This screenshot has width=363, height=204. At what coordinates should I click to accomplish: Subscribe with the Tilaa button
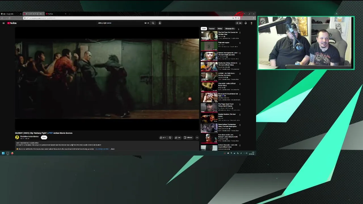(x=44, y=137)
